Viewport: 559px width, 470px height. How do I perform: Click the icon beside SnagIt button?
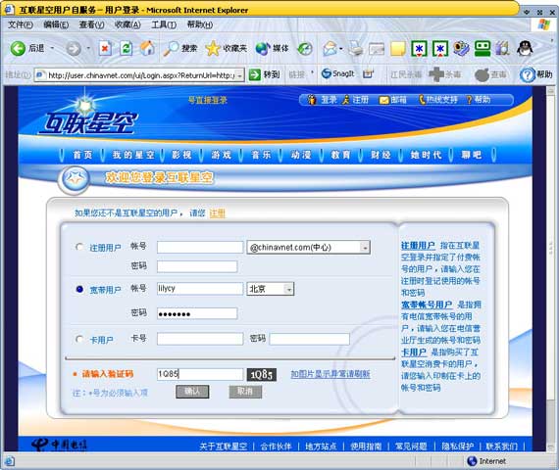coord(368,74)
